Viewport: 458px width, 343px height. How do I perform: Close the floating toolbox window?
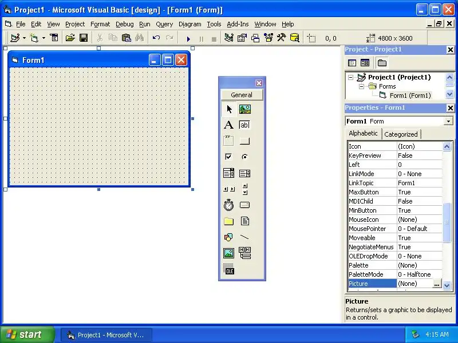[259, 83]
